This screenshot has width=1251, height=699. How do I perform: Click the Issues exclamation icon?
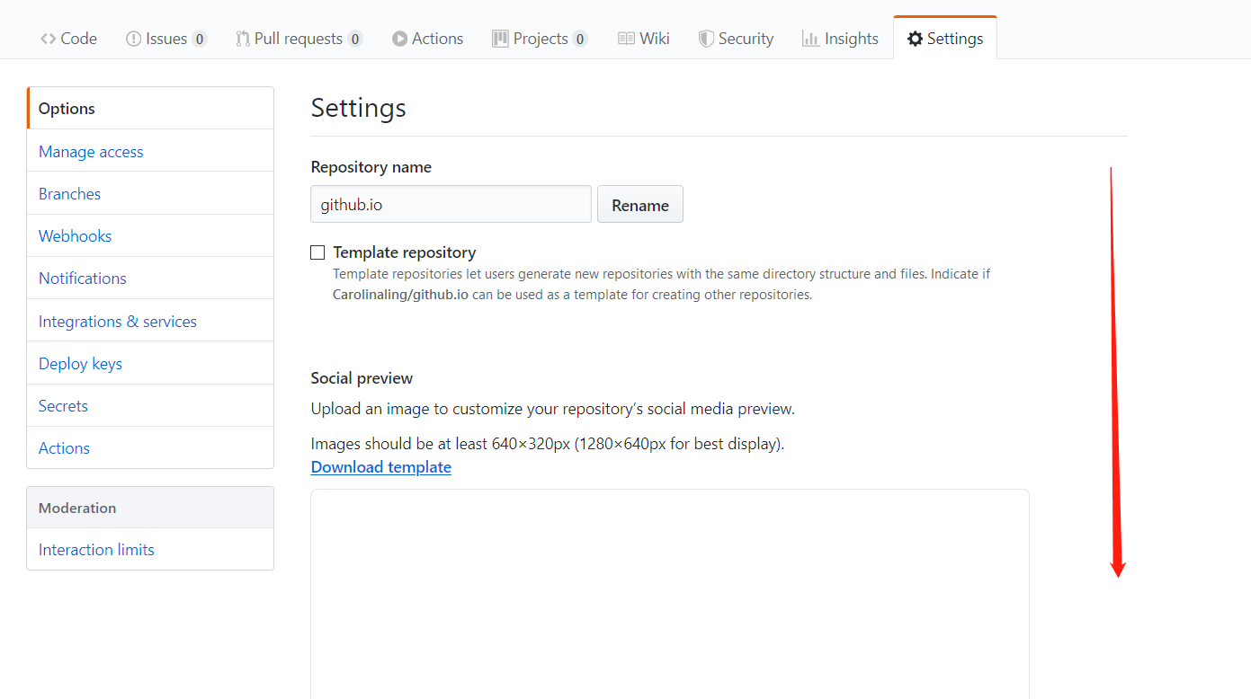(133, 39)
